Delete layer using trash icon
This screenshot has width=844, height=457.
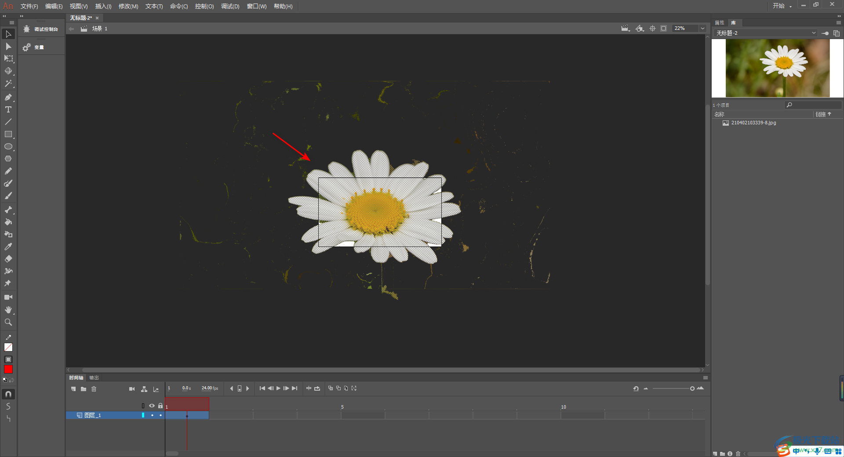click(94, 389)
